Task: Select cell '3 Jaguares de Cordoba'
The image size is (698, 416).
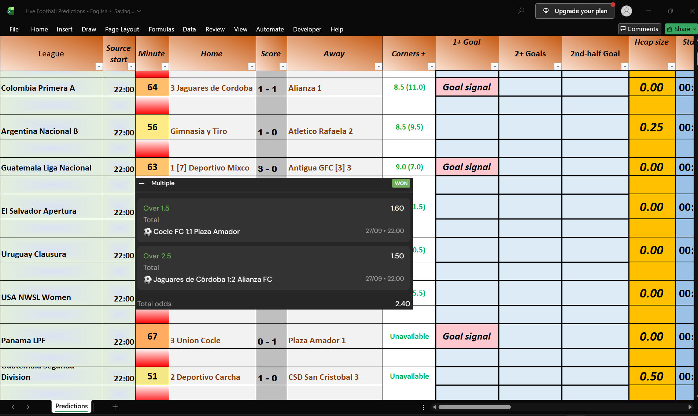Action: point(212,87)
